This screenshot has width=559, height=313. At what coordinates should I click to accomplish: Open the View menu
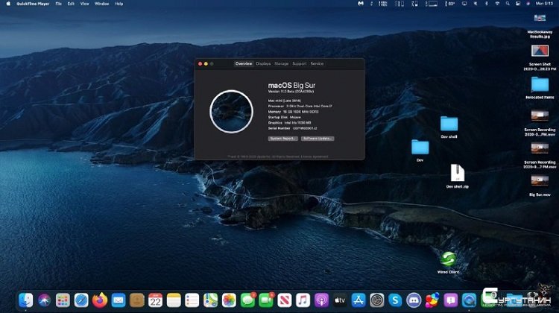(x=84, y=4)
